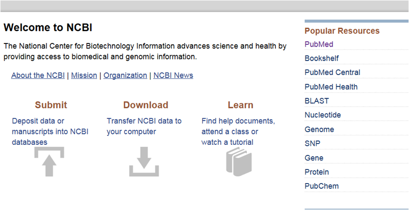
Task: Open the PubChem resource
Action: point(321,186)
